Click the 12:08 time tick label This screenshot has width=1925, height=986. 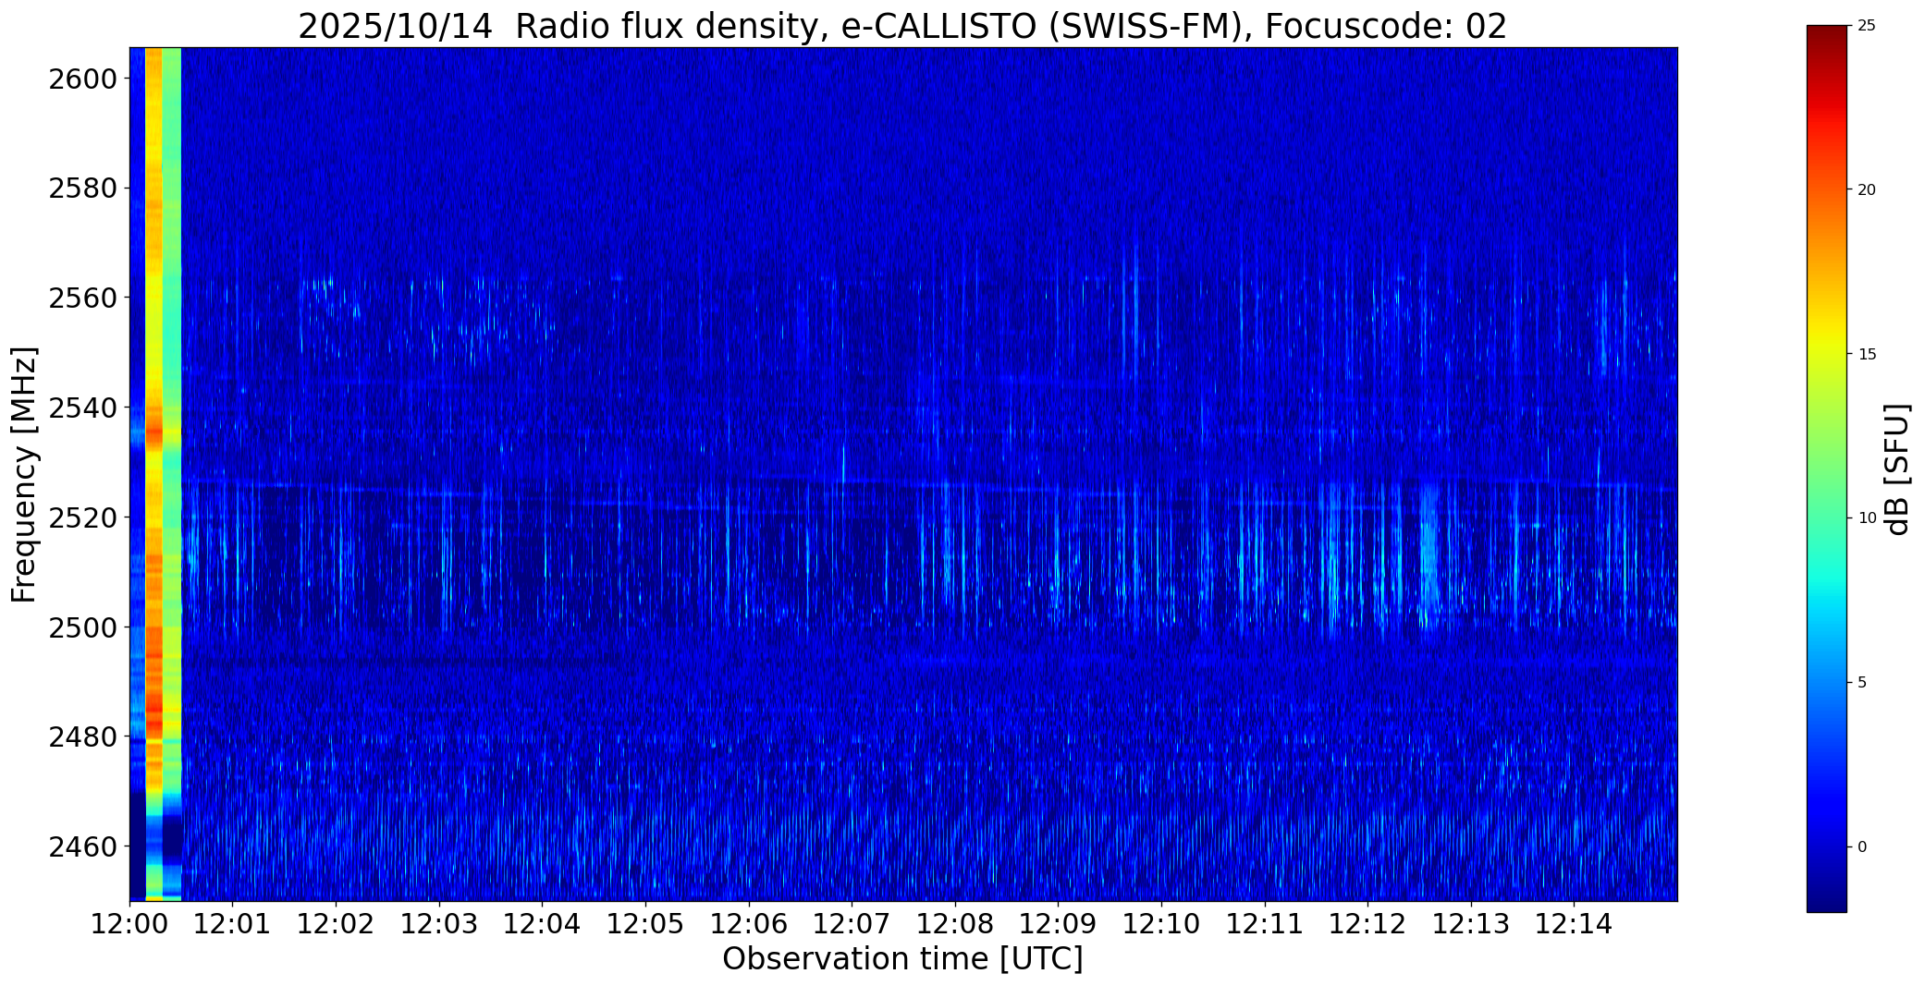[955, 924]
